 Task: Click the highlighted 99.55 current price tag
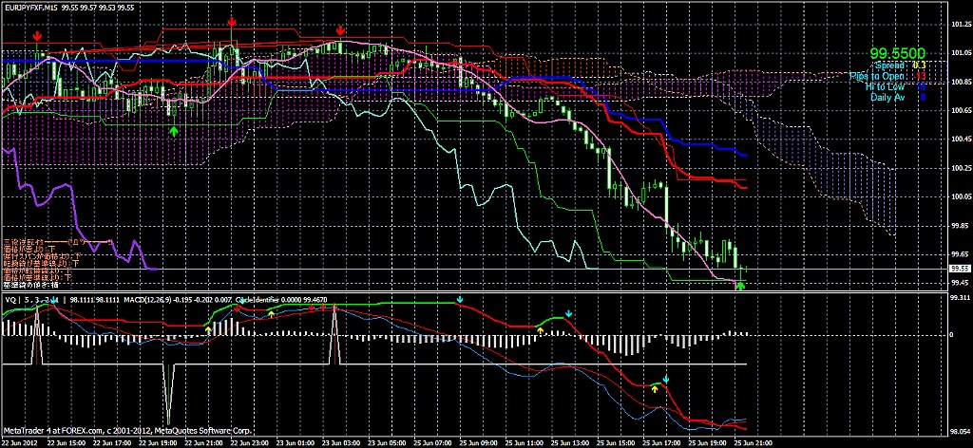coord(960,269)
